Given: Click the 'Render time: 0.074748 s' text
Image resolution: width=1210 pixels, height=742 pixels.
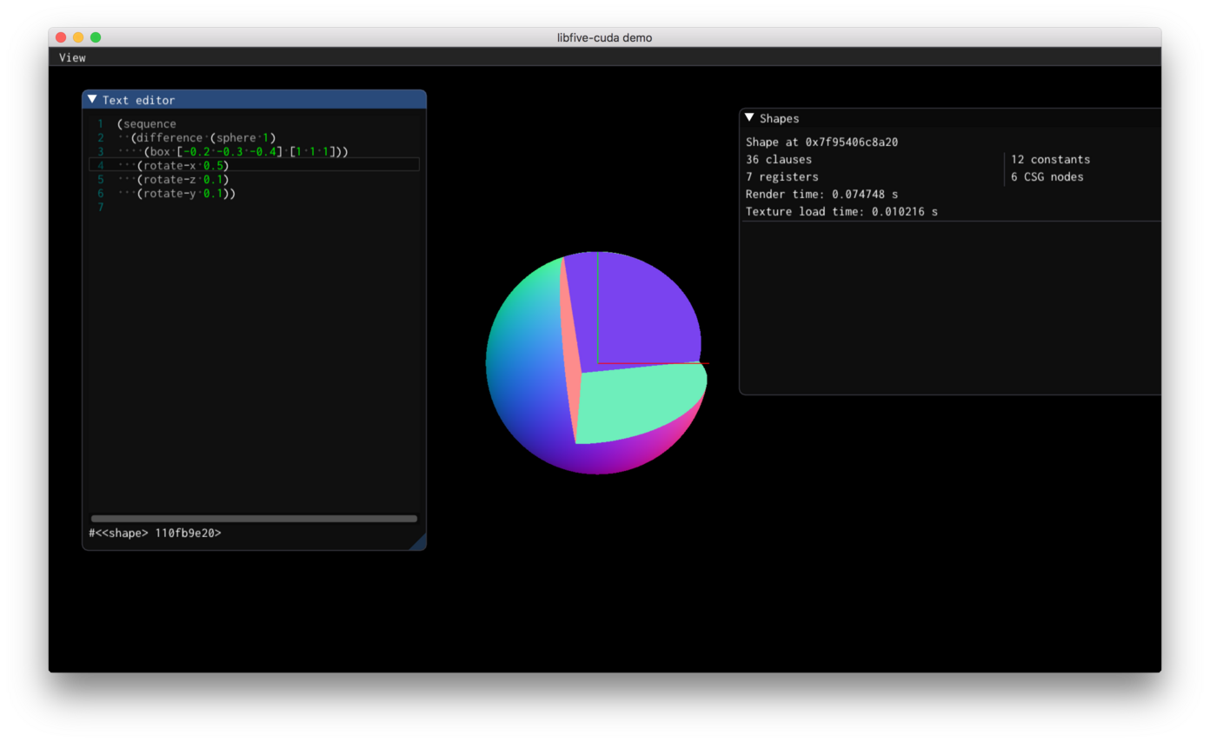Looking at the screenshot, I should click(x=821, y=194).
